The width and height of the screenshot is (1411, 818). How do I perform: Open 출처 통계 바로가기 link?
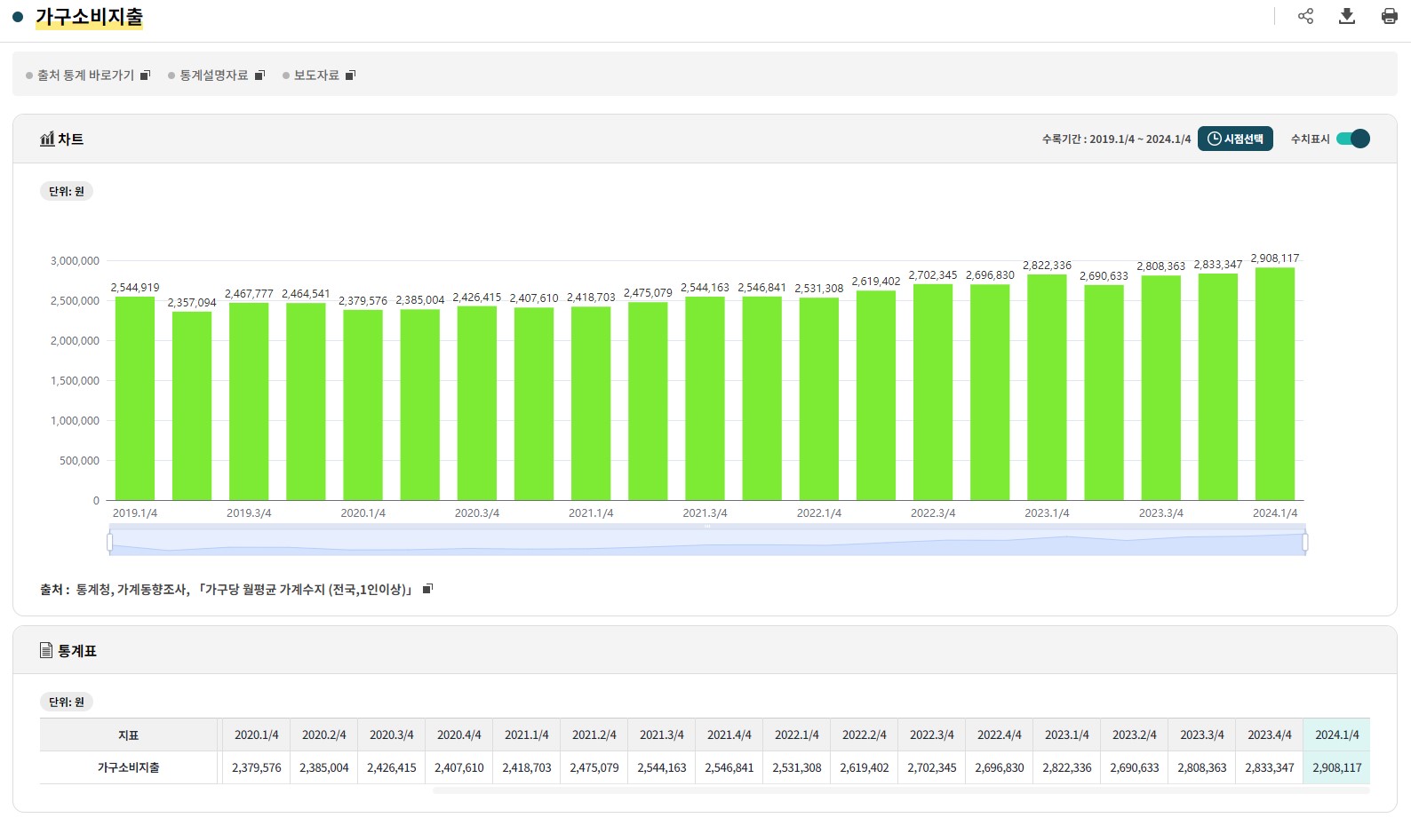(x=85, y=75)
